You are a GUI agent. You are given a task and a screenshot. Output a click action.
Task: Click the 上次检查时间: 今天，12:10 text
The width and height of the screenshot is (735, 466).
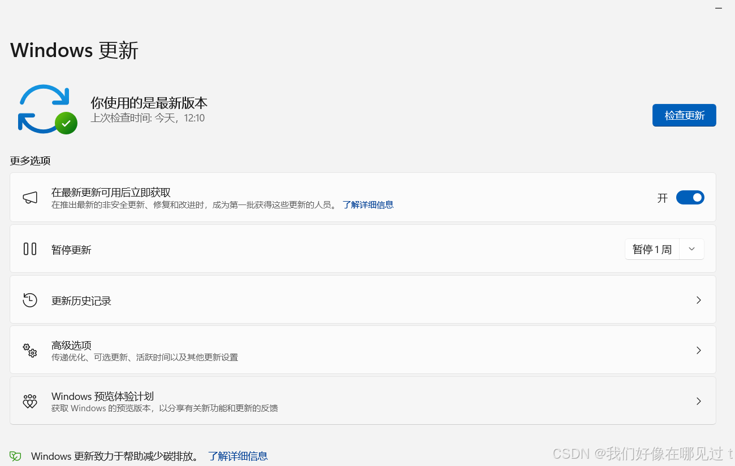[148, 118]
